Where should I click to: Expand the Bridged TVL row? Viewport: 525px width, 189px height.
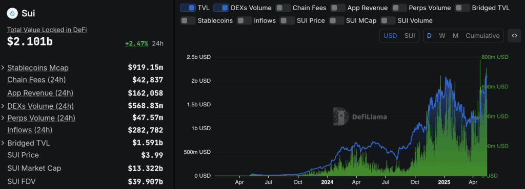pyautogui.click(x=3, y=144)
